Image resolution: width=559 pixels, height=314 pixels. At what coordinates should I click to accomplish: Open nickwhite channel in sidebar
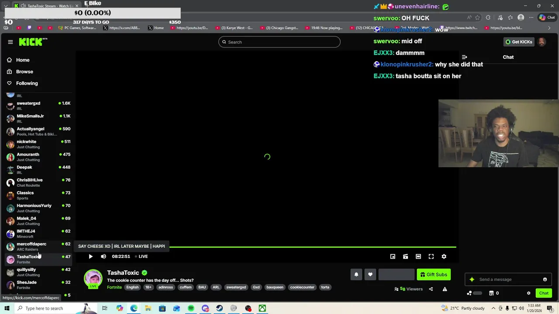pyautogui.click(x=38, y=144)
